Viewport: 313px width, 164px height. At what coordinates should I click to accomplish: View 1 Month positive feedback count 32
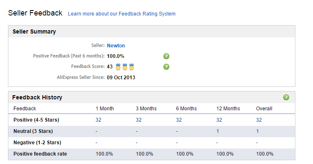tap(98, 120)
